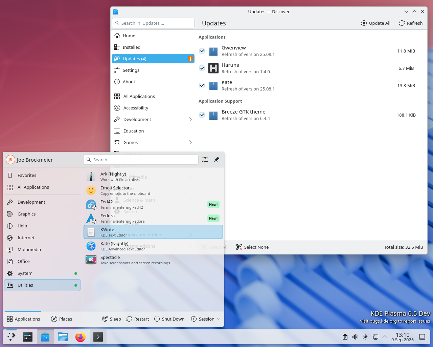Select the Haruna icon in the updates list

point(213,68)
